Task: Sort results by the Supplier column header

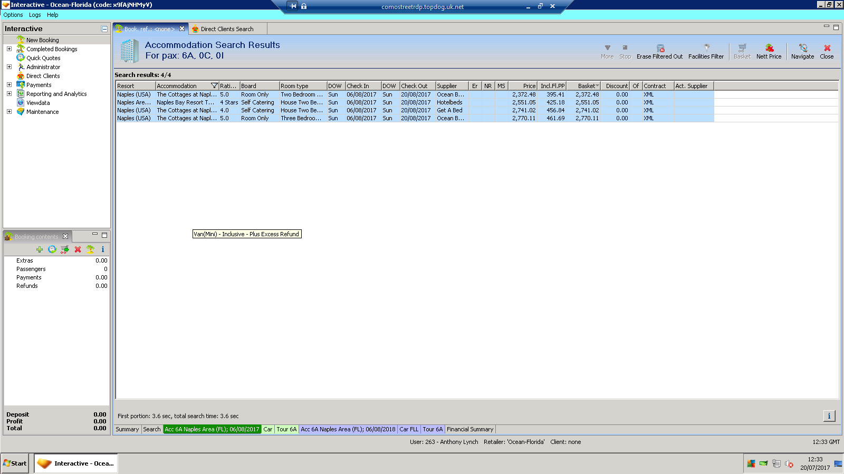Action: click(452, 86)
